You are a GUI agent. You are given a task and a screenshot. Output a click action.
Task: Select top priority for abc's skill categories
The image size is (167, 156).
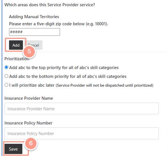pos(7,67)
